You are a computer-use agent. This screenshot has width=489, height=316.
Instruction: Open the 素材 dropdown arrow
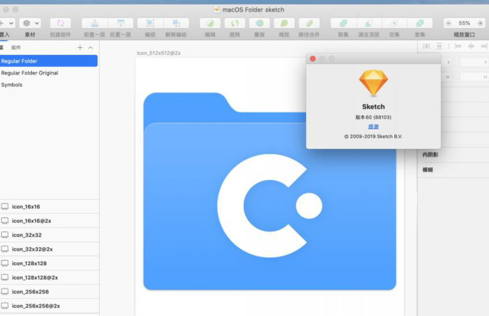[37, 23]
